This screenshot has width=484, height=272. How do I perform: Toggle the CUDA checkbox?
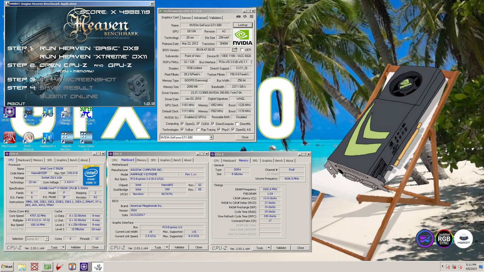(x=198, y=124)
